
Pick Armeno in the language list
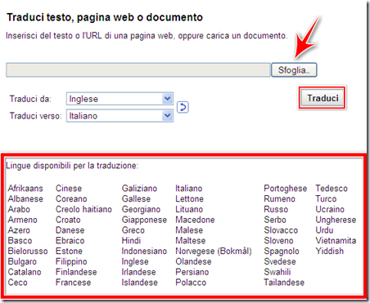22,220
